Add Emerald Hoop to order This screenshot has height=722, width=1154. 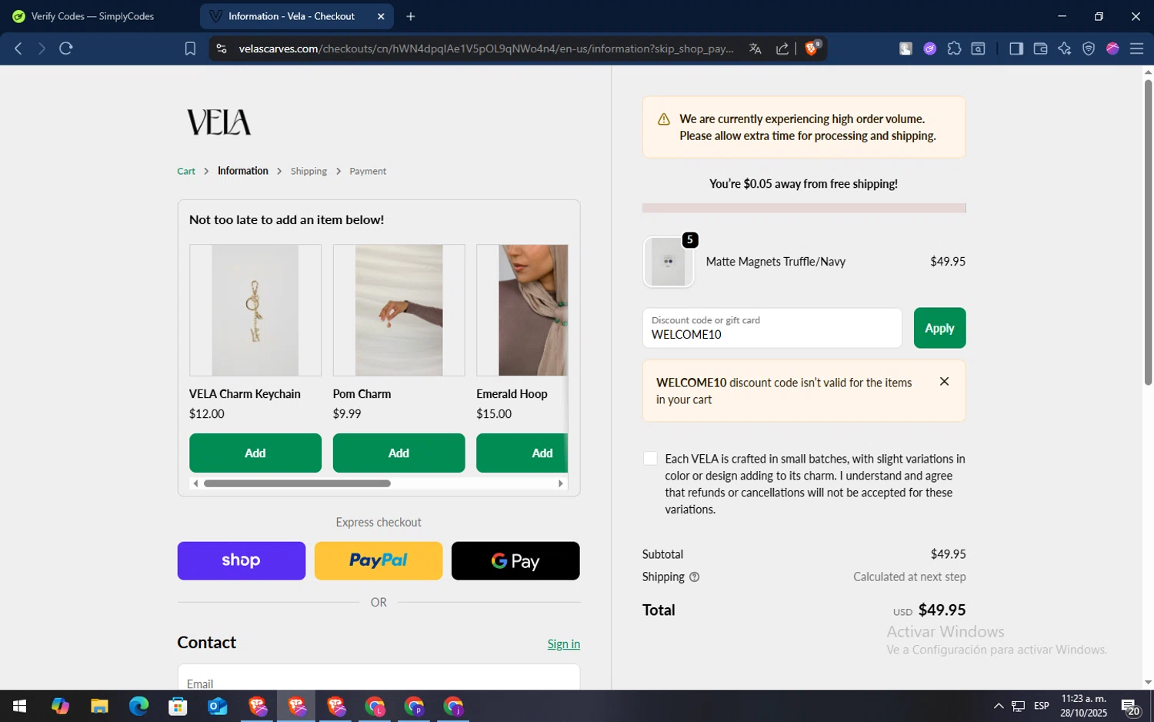[x=522, y=453]
